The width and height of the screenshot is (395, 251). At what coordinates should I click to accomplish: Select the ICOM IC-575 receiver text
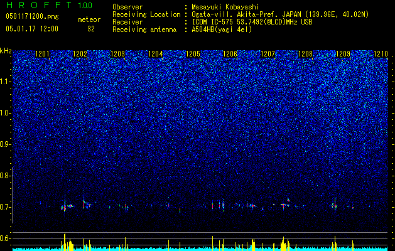point(252,22)
